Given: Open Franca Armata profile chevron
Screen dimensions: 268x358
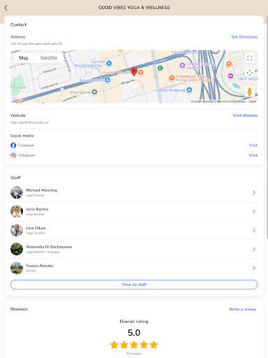Looking at the screenshot, I should [x=254, y=268].
